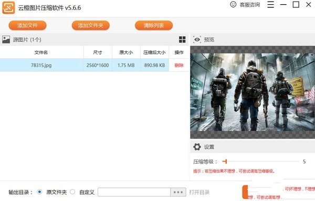
Task: Click the 2560*1600 size cell
Action: click(x=98, y=65)
